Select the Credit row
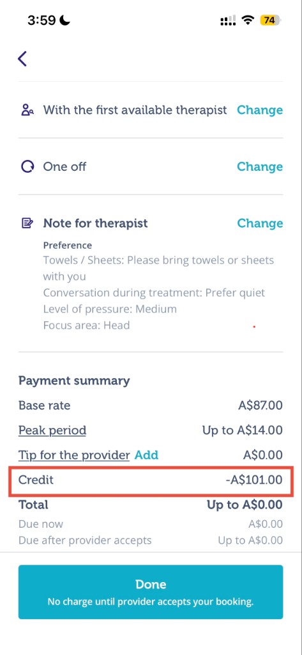The height and width of the screenshot is (655, 302). click(x=151, y=480)
